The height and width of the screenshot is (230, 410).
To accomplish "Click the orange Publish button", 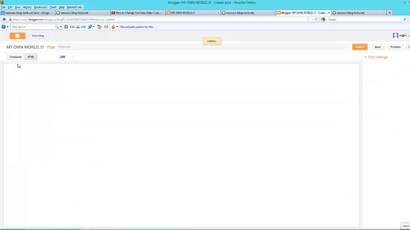I will [360, 47].
